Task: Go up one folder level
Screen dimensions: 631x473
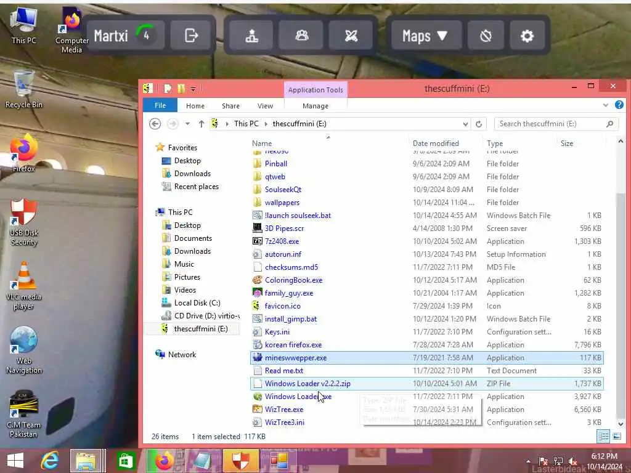Action: [x=202, y=124]
